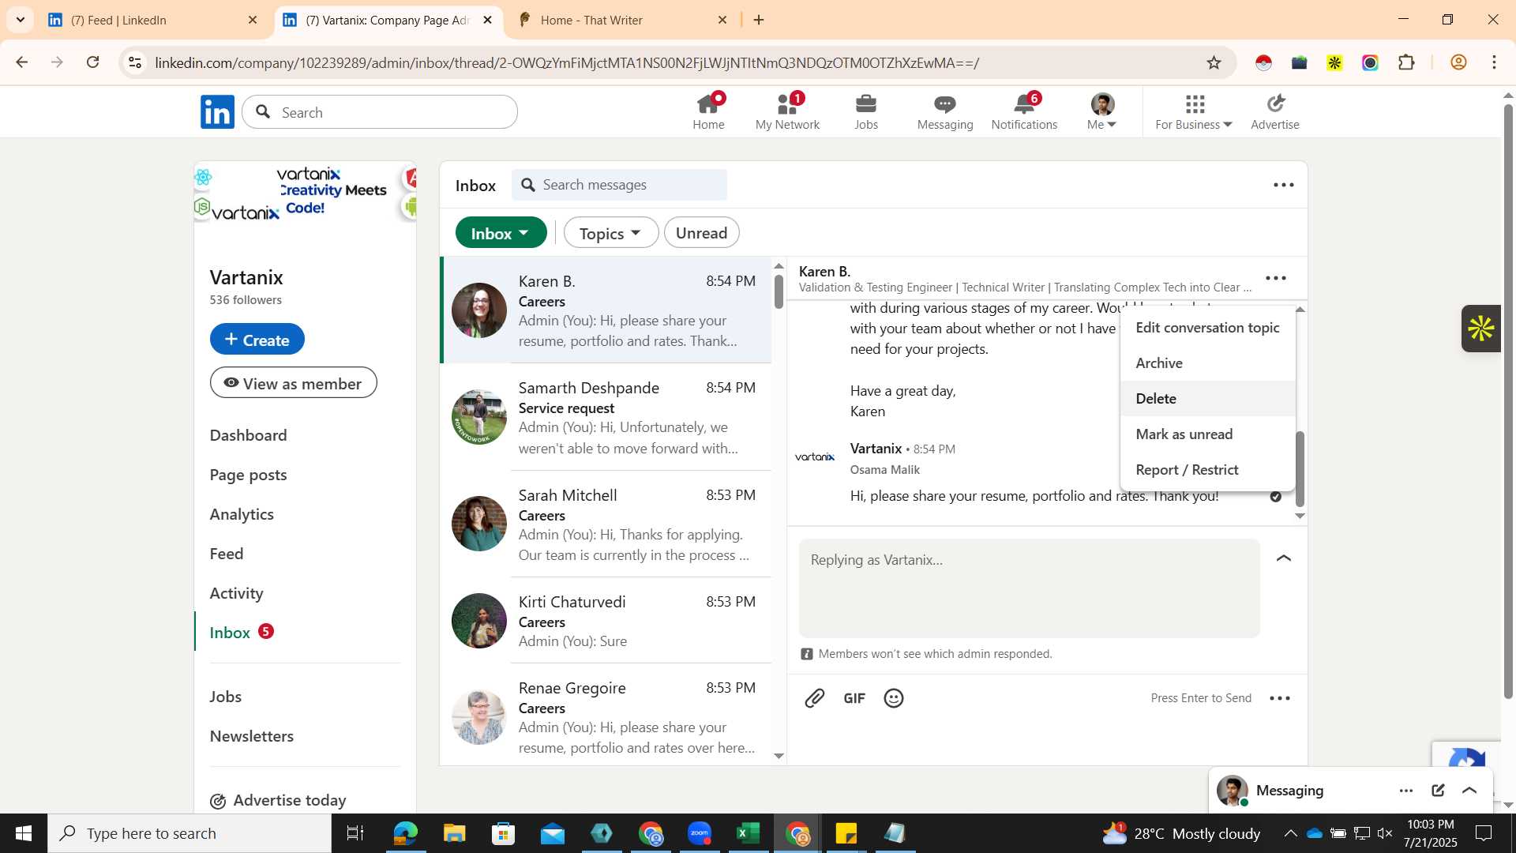Click the page vertical scrollbar
The height and width of the screenshot is (853, 1516).
(x=1508, y=401)
